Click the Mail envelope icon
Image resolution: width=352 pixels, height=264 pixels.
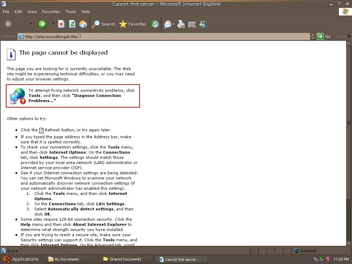point(168,24)
